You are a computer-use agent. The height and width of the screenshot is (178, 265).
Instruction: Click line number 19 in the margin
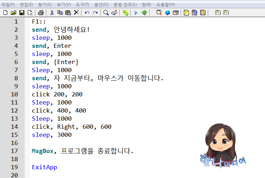tap(14, 167)
